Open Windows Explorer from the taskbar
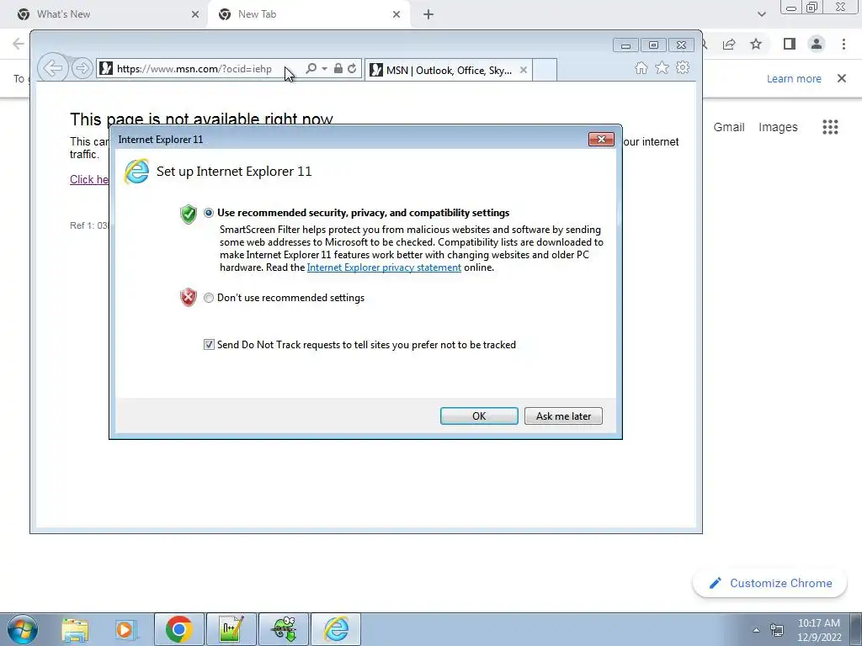This screenshot has height=646, width=862. tap(75, 629)
